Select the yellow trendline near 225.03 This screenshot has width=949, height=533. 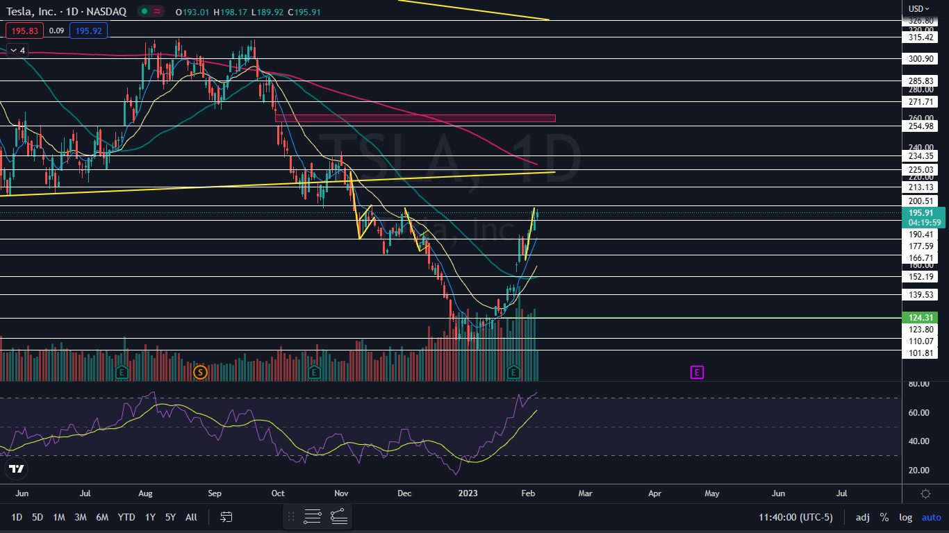278,184
